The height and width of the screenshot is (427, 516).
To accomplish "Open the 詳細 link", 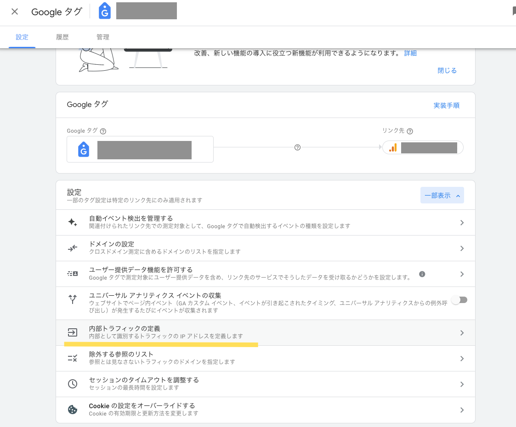I will (x=410, y=53).
